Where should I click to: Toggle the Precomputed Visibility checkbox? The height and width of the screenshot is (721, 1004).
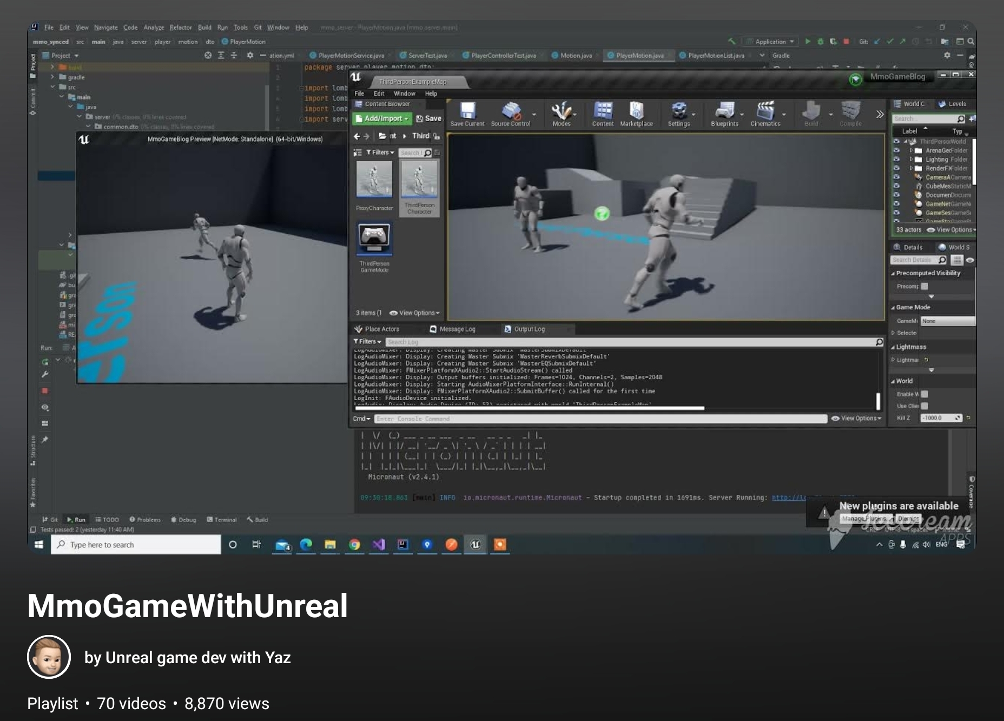tap(924, 286)
